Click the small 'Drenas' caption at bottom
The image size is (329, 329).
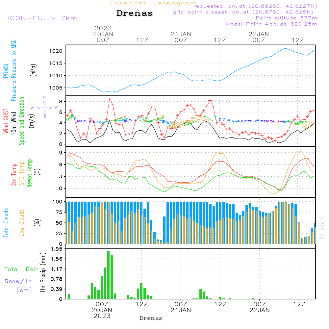pos(151,318)
